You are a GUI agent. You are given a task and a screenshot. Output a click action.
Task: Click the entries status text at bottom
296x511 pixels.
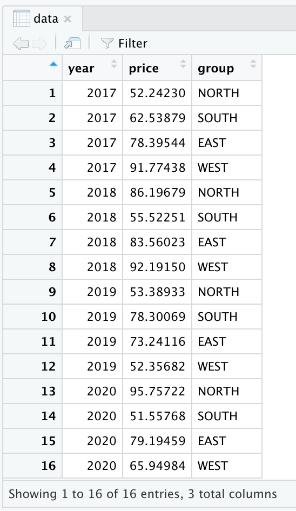[x=143, y=494]
